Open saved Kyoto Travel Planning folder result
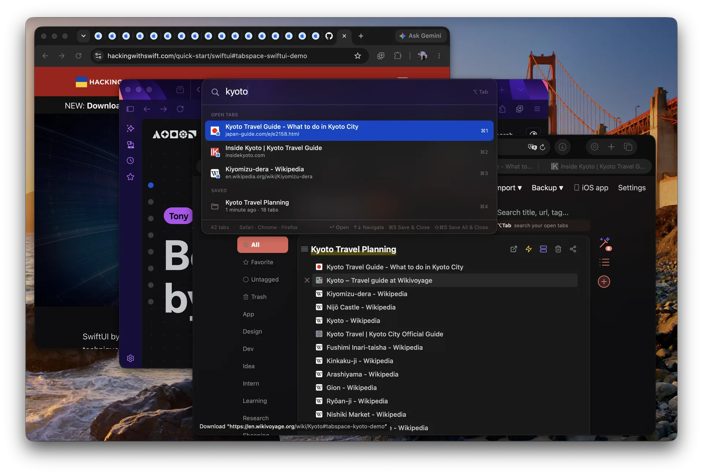 click(349, 206)
